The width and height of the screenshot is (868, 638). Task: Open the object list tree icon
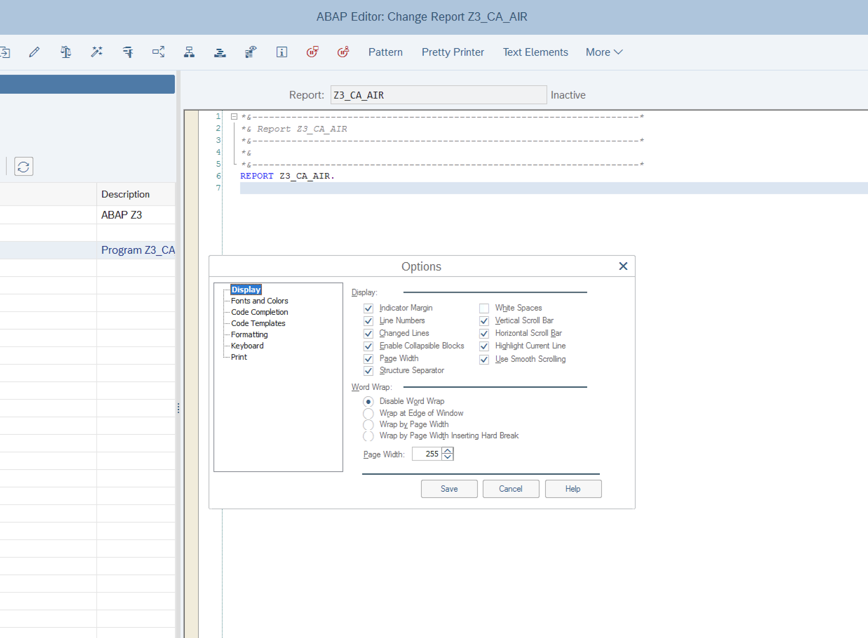189,52
